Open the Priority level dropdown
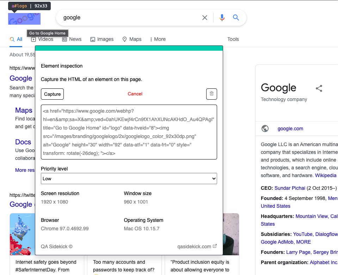The height and width of the screenshot is (275, 338). pos(129,179)
